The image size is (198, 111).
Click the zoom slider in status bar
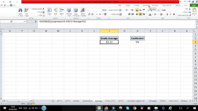(x=9, y=104)
